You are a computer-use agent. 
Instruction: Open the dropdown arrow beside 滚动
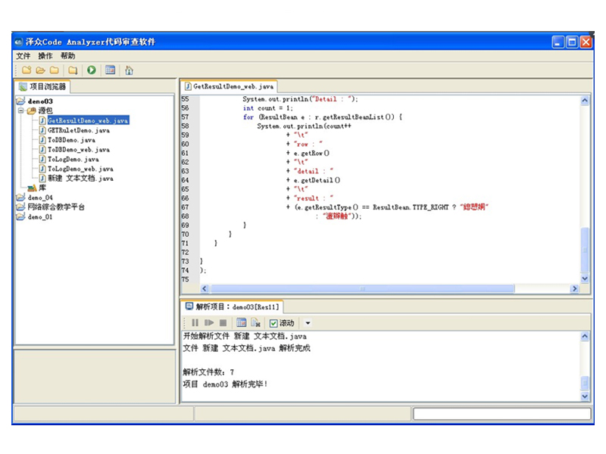coord(308,323)
